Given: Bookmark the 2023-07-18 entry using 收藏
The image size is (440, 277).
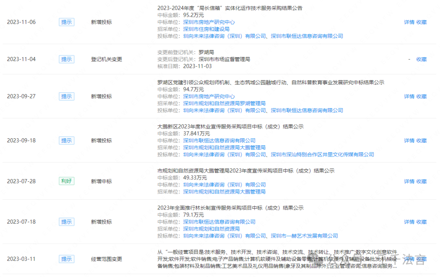Looking at the screenshot, I should pyautogui.click(x=421, y=222).
